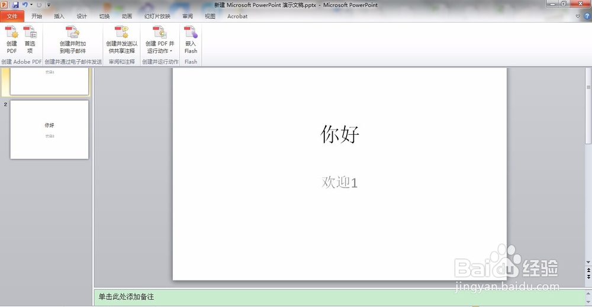Click the 你好 title text on the slide
This screenshot has height=307, width=592.
click(x=340, y=134)
